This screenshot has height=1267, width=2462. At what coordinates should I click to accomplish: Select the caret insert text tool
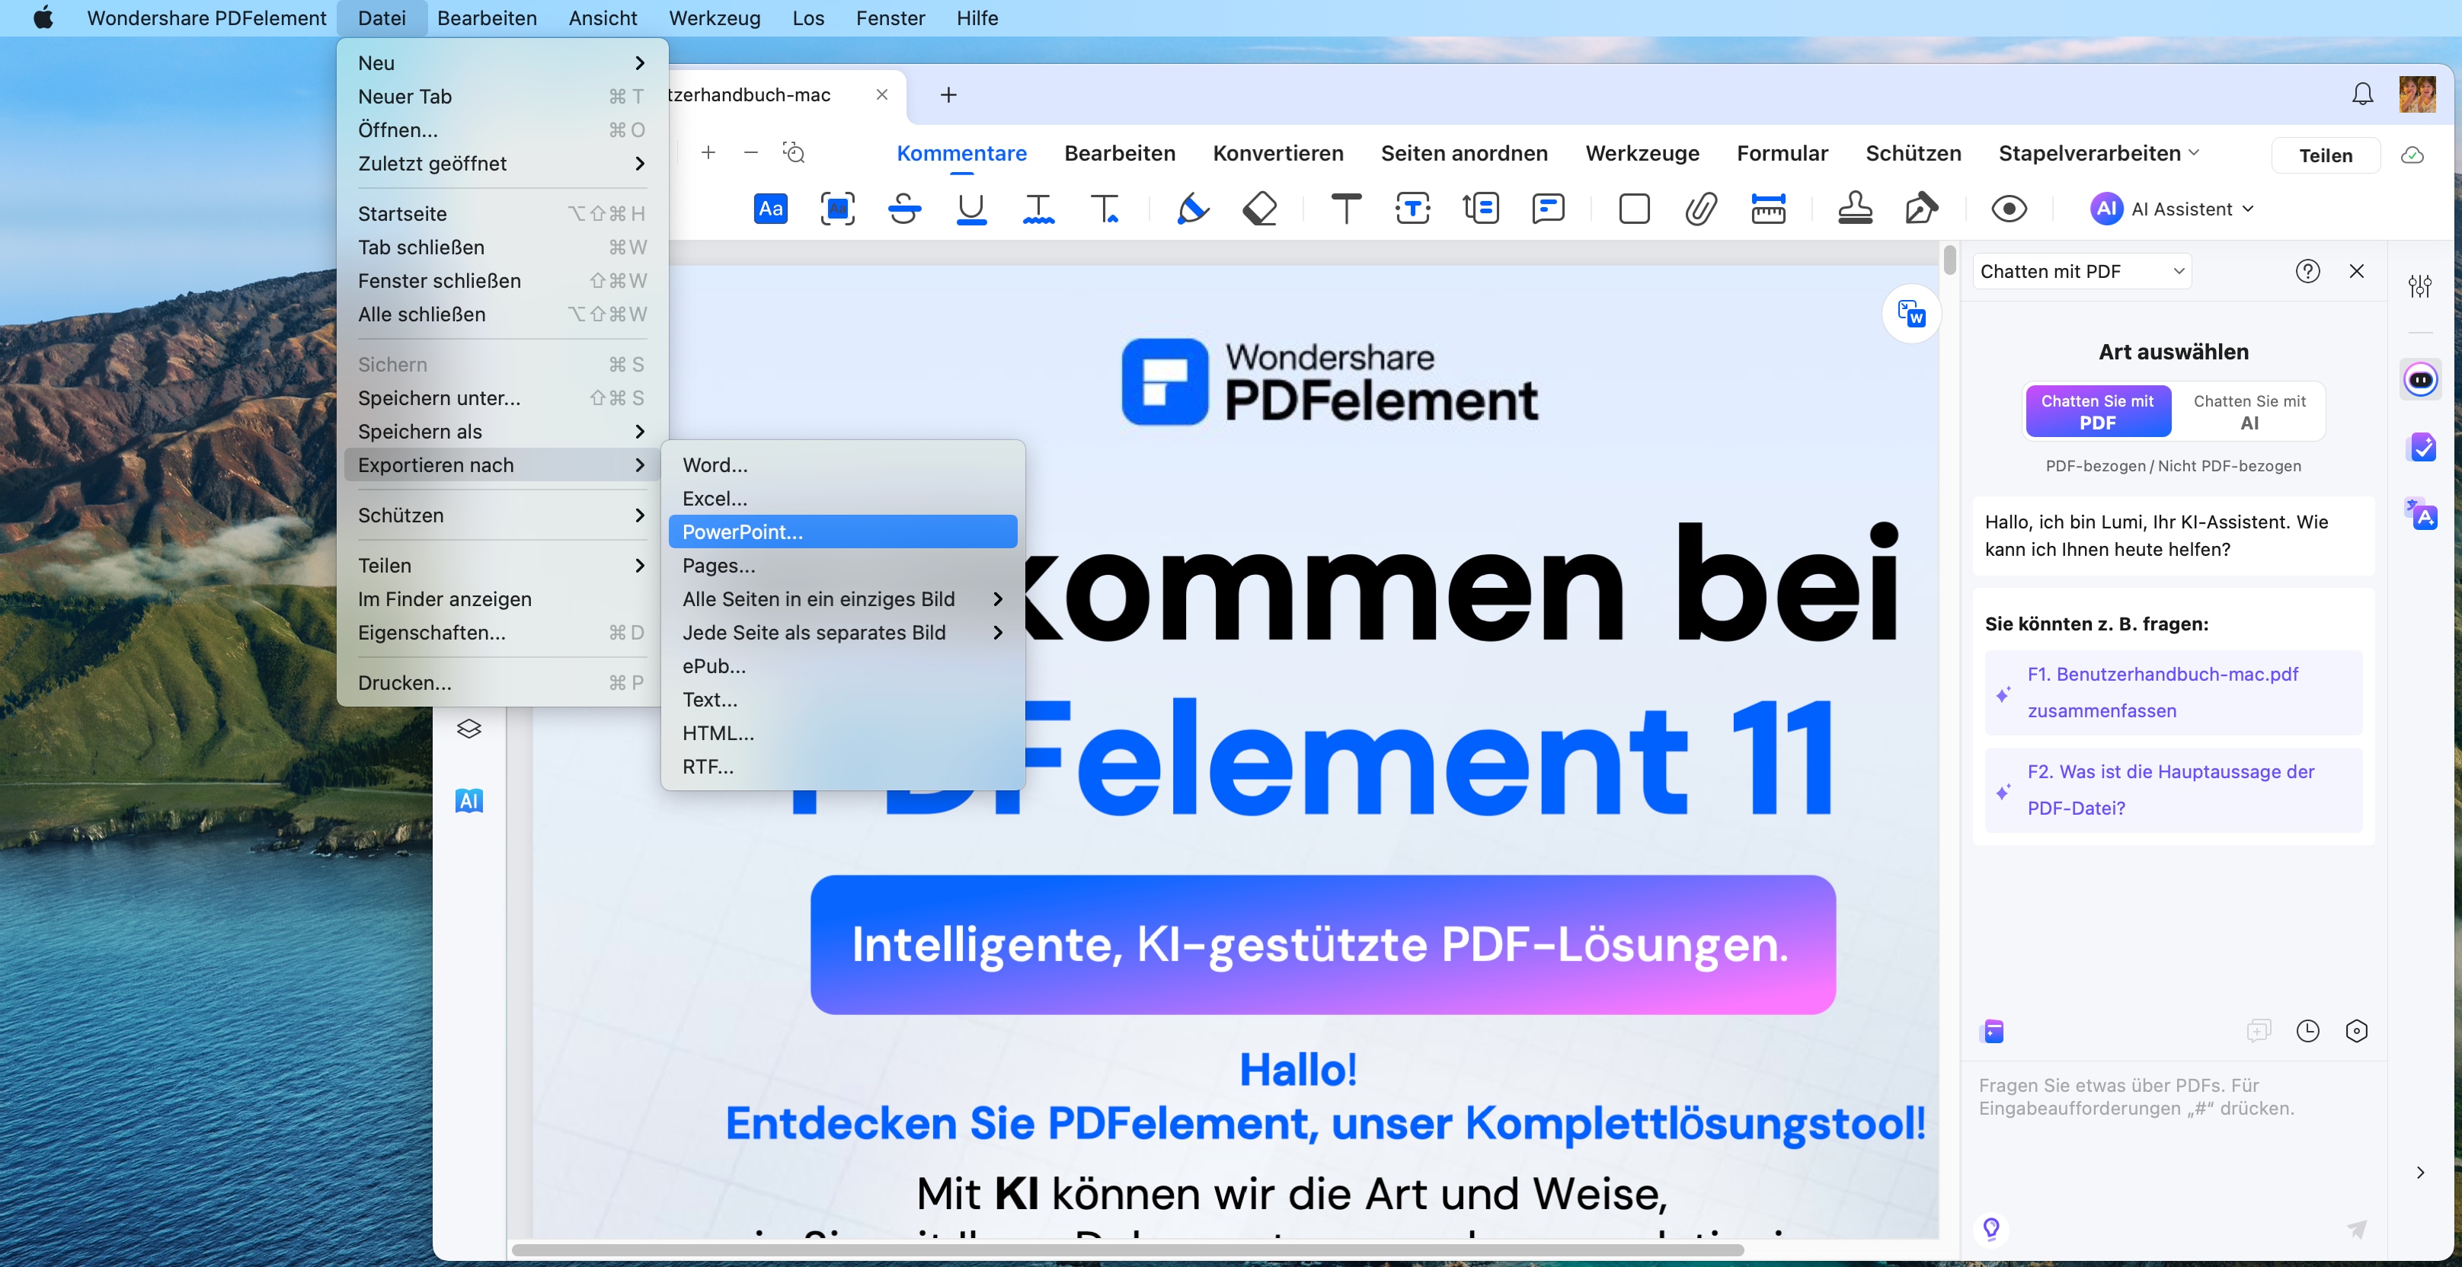(1105, 209)
